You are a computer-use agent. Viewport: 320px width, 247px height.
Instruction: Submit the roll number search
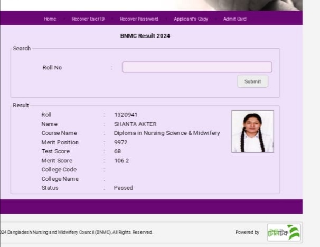(x=252, y=81)
